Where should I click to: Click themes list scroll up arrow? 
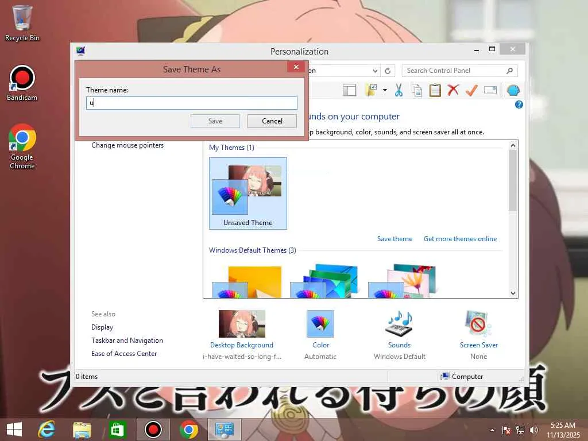click(x=513, y=145)
